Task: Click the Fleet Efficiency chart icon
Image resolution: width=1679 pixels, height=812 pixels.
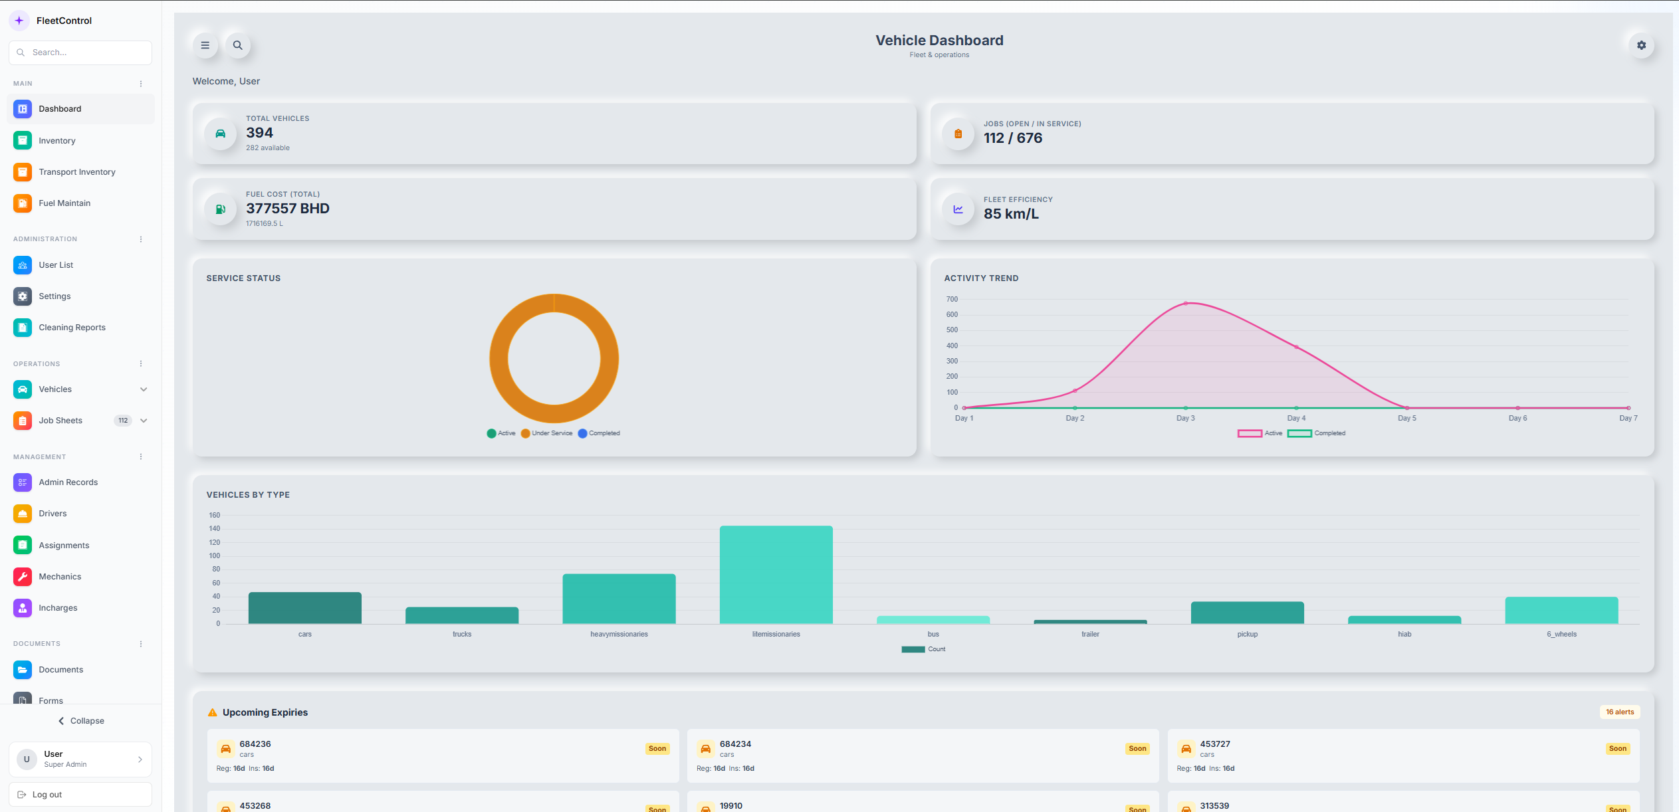Action: point(958,209)
